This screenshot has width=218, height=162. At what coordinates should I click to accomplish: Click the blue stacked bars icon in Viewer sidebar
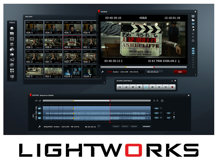pos(193,24)
